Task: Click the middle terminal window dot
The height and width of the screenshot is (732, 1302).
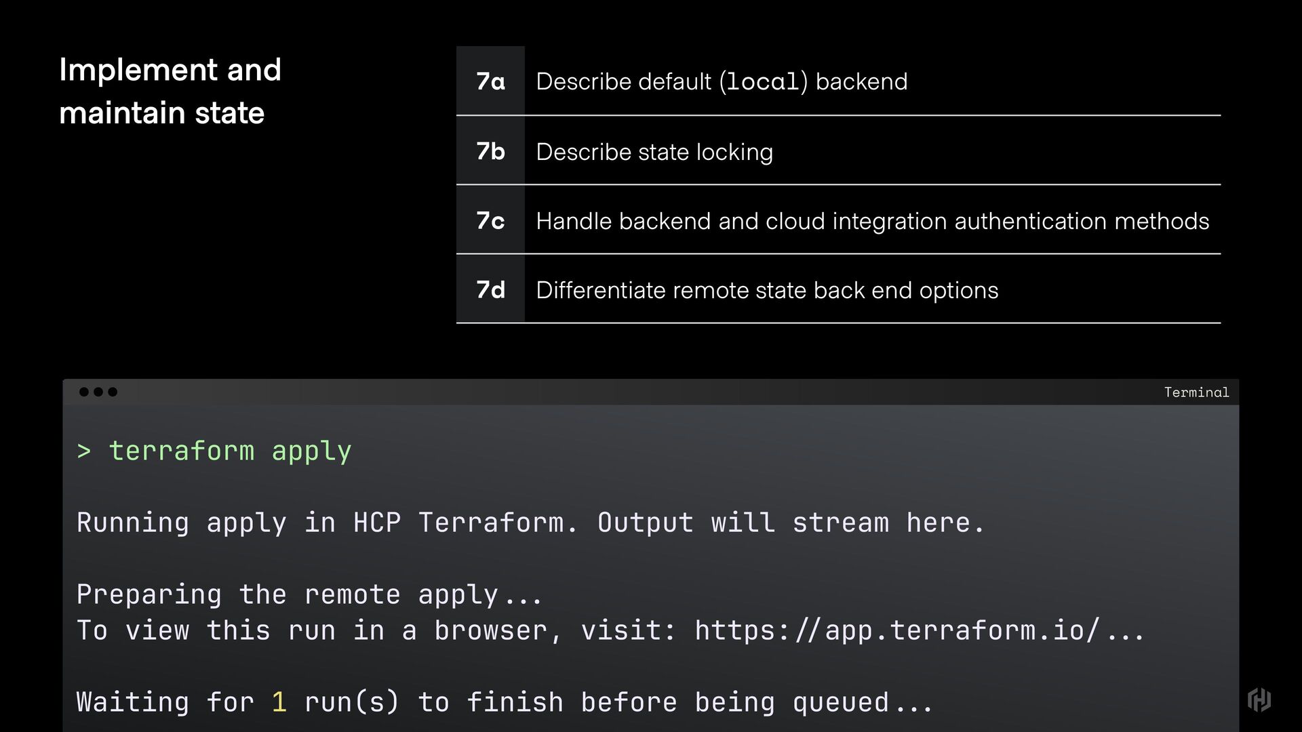Action: click(98, 392)
